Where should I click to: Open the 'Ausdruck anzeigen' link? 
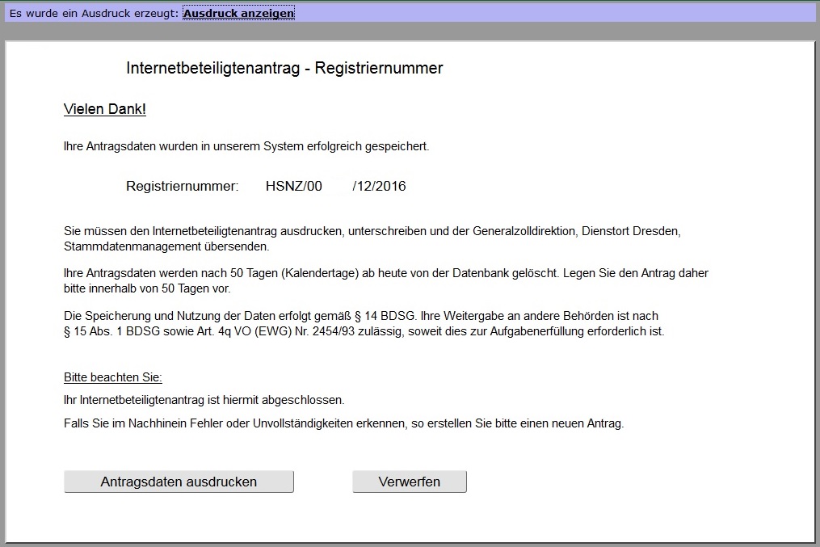238,13
